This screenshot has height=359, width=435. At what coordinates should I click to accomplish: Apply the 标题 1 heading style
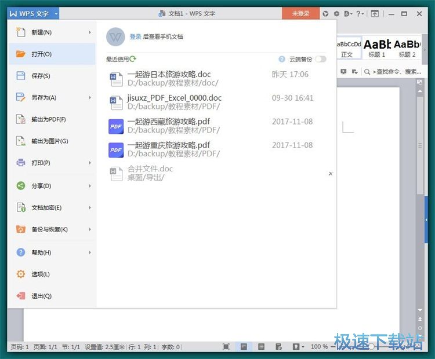pyautogui.click(x=377, y=48)
